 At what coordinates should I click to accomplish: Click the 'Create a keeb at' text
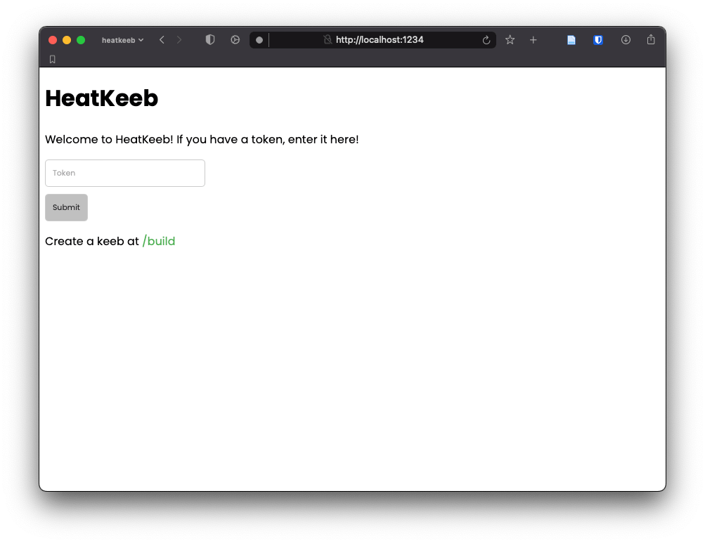pyautogui.click(x=92, y=242)
